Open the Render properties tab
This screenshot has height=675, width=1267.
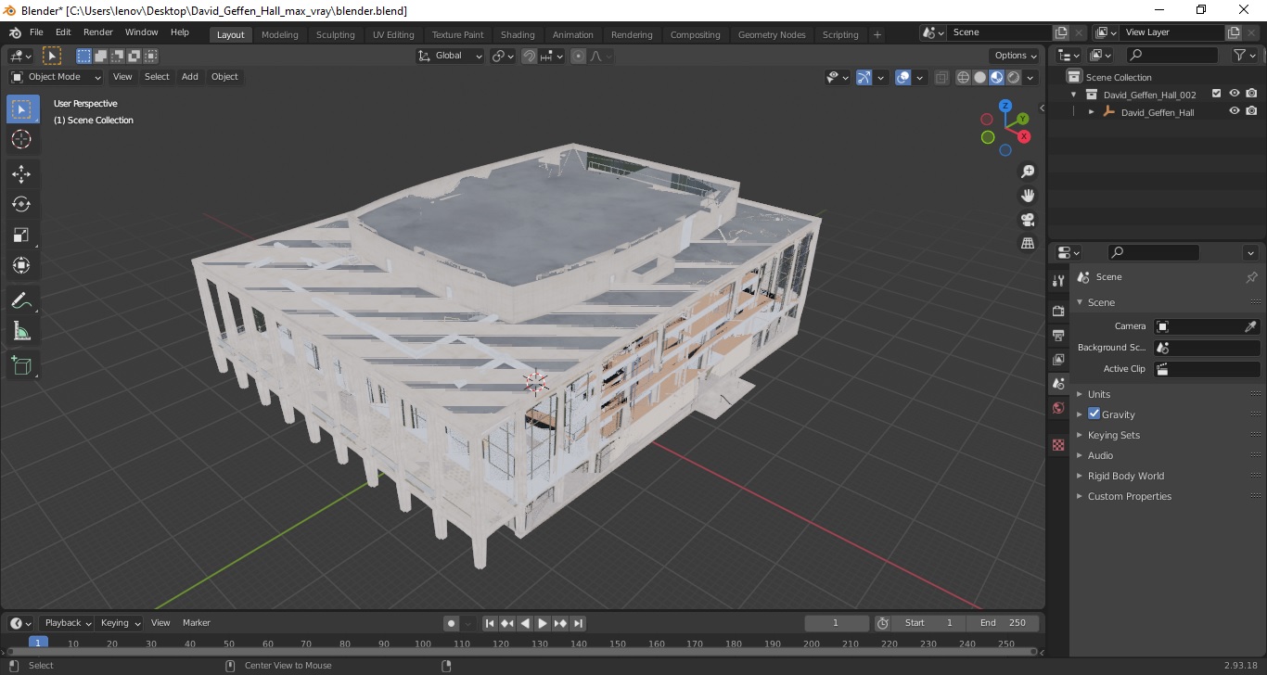click(x=1058, y=311)
